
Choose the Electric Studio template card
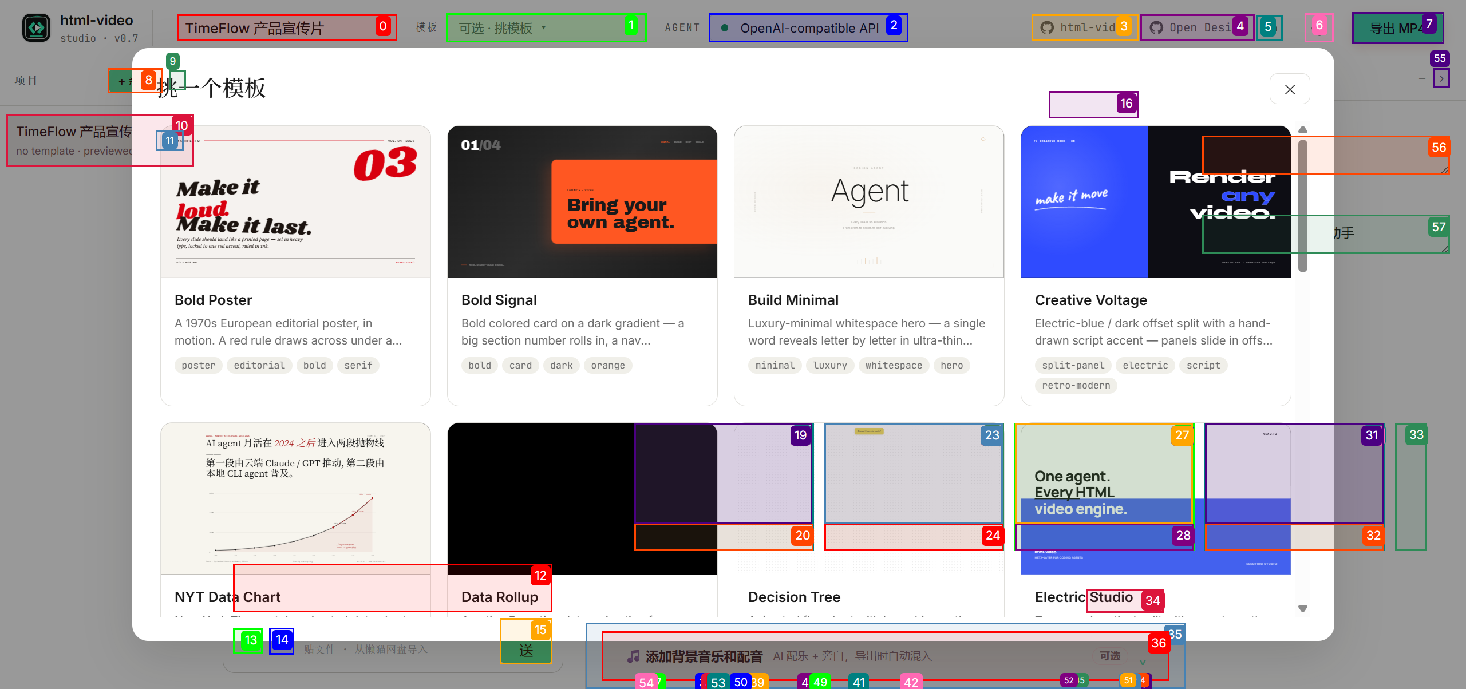click(x=1156, y=520)
